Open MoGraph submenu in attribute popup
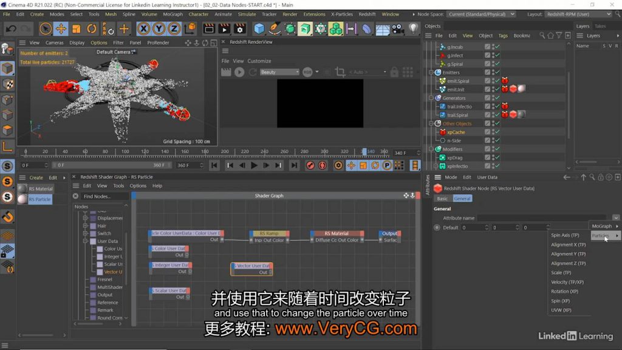This screenshot has width=622, height=350. 605,226
